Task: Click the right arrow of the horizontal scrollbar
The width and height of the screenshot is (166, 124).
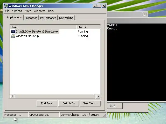Action: [98, 96]
